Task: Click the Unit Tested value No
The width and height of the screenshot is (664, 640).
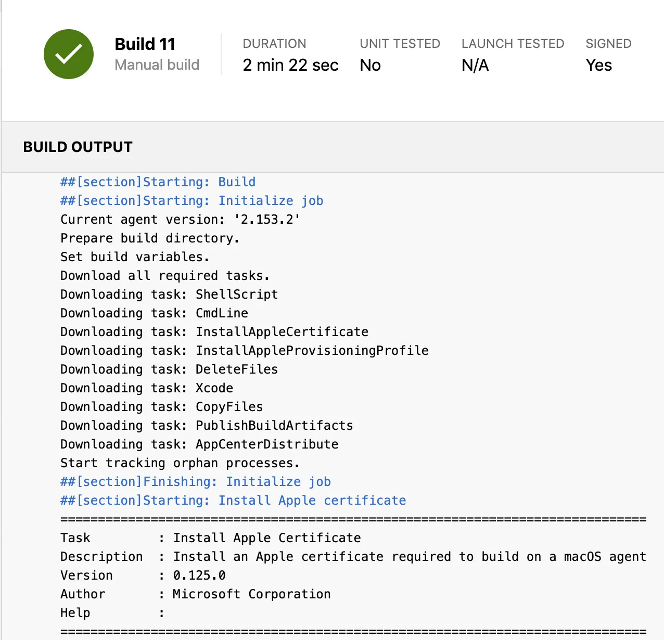Action: click(x=370, y=65)
